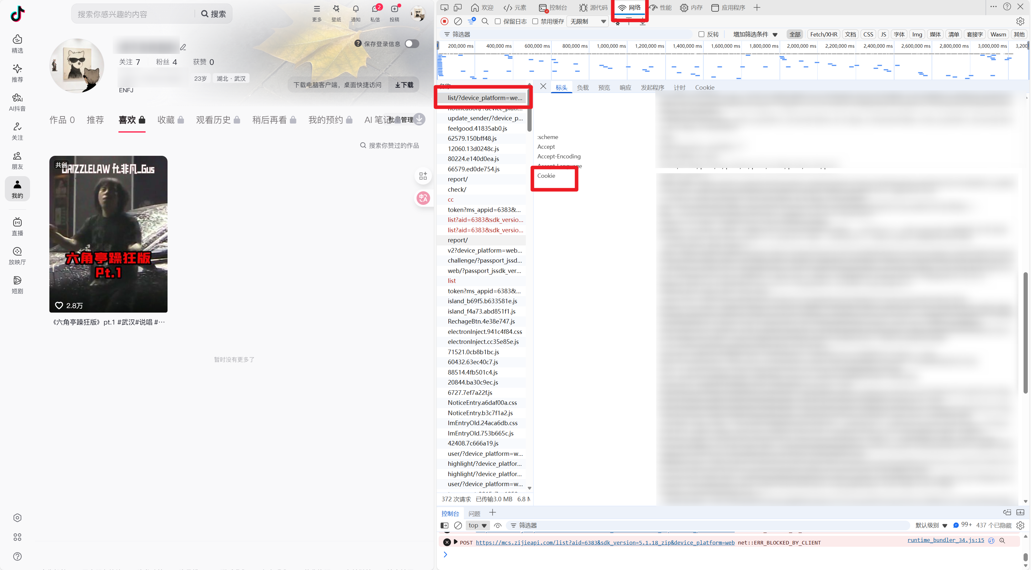Image resolution: width=1031 pixels, height=570 pixels.
Task: Expand the 增加筛选条件 dropdown
Action: click(x=755, y=35)
